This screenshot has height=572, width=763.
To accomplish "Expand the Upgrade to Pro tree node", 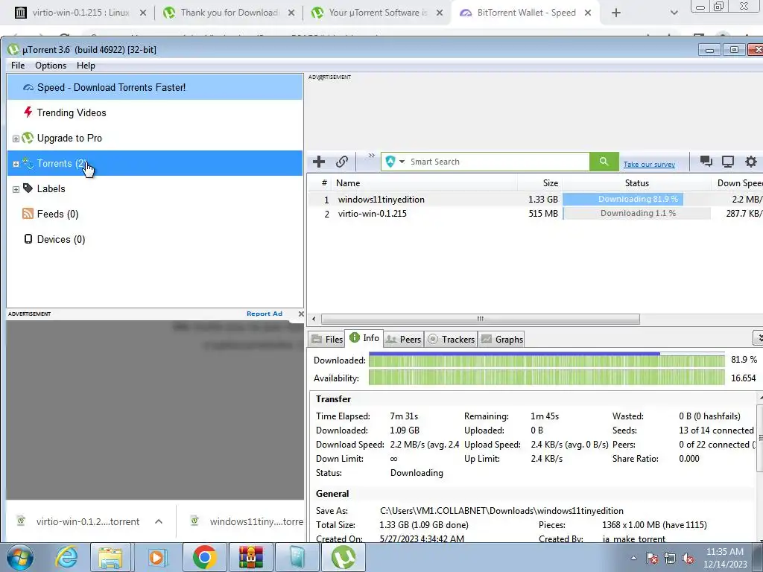I will (16, 139).
